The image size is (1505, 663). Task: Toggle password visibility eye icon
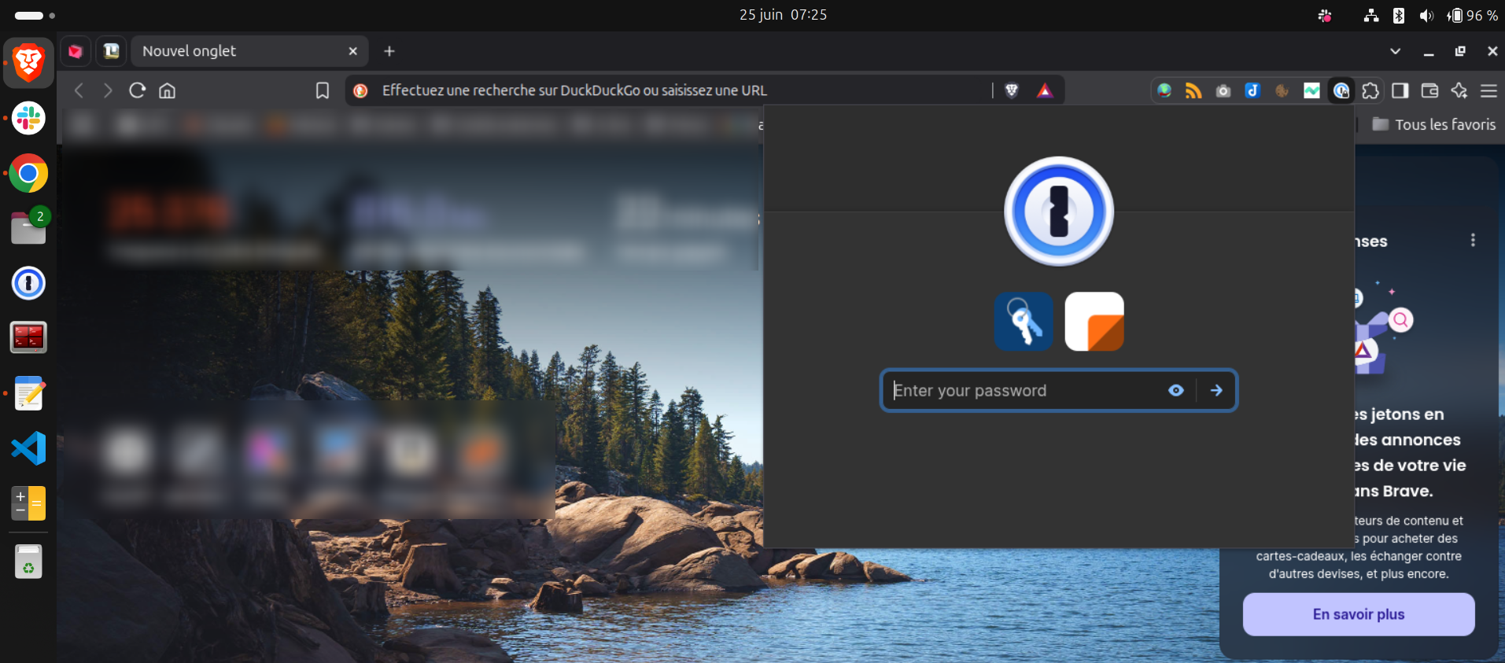click(1176, 390)
